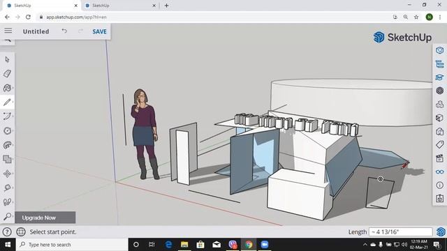Redo the undone action
The height and width of the screenshot is (251, 447).
click(81, 31)
